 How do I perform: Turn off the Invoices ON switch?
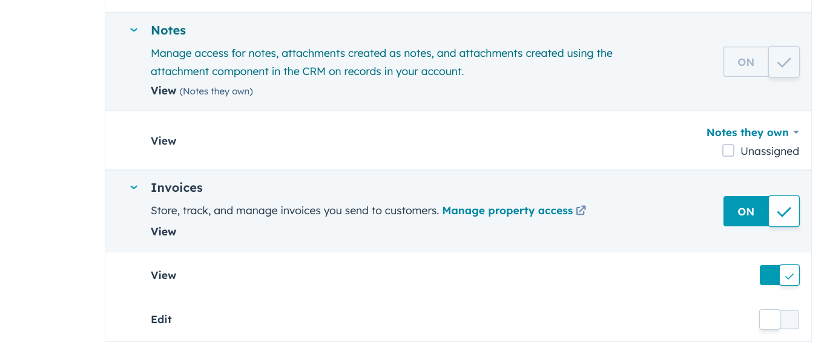pos(761,211)
